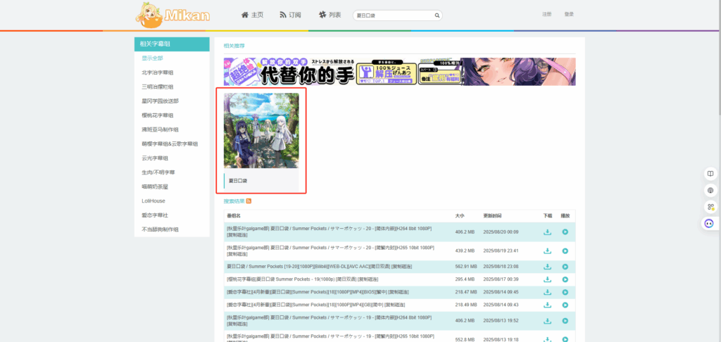Filter by 樱桃花字幕组 in sidebar
The image size is (721, 342).
[158, 115]
